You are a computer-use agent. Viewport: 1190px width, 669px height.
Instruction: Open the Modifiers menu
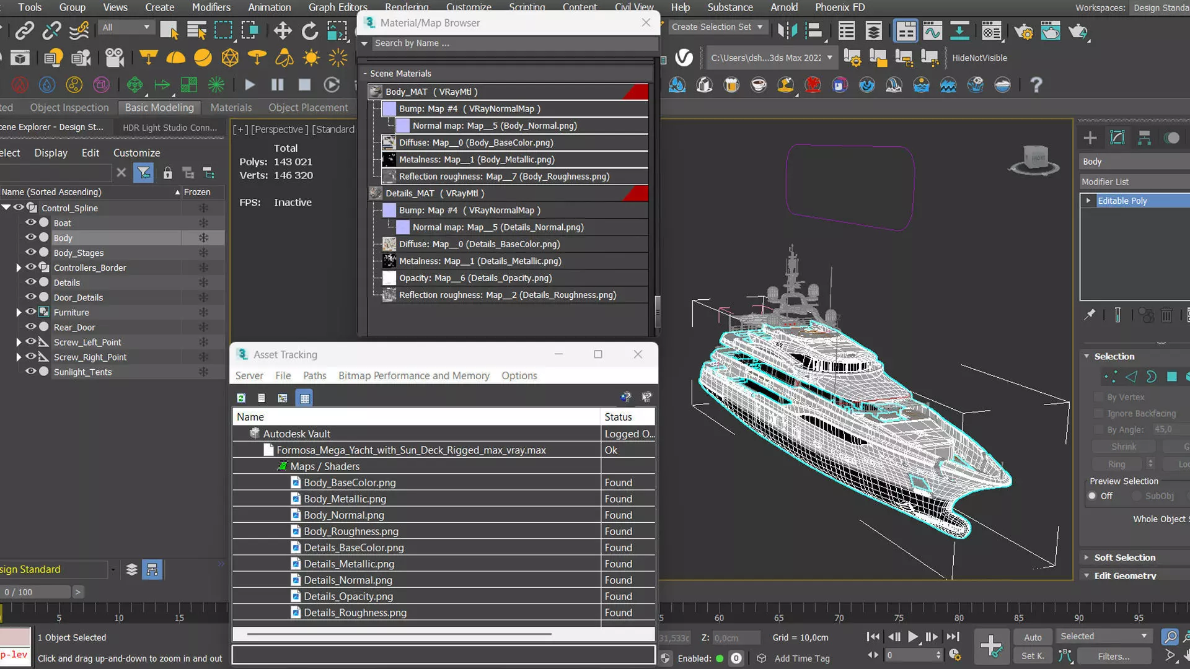tap(211, 7)
